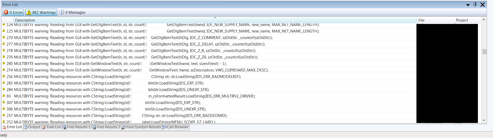
Task: Open the Find Results 2 tab
Action: (x=106, y=127)
